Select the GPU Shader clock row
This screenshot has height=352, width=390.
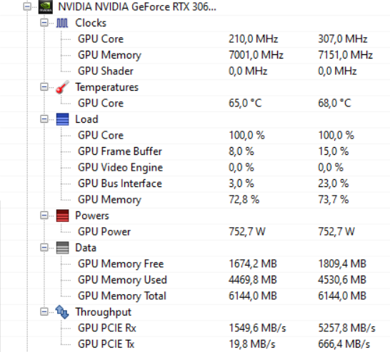[195, 71]
